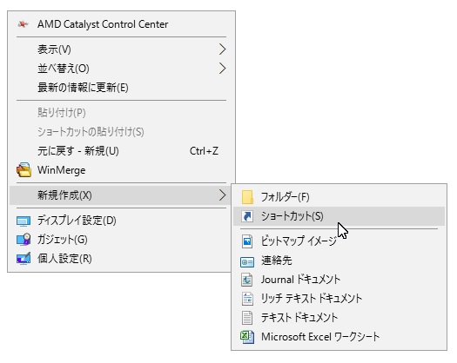
Task: Expand the 並べ替え(O) submenu arrow
Action: 222,69
